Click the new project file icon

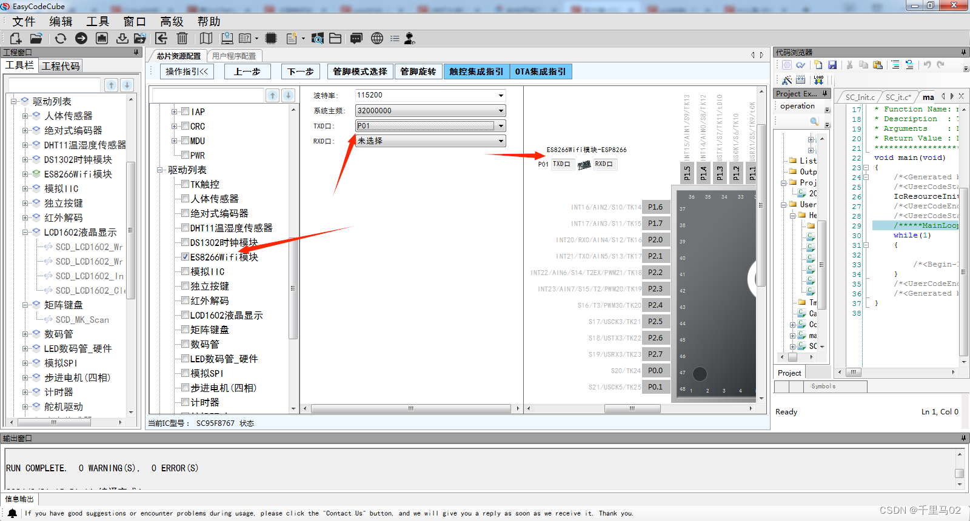pos(16,38)
